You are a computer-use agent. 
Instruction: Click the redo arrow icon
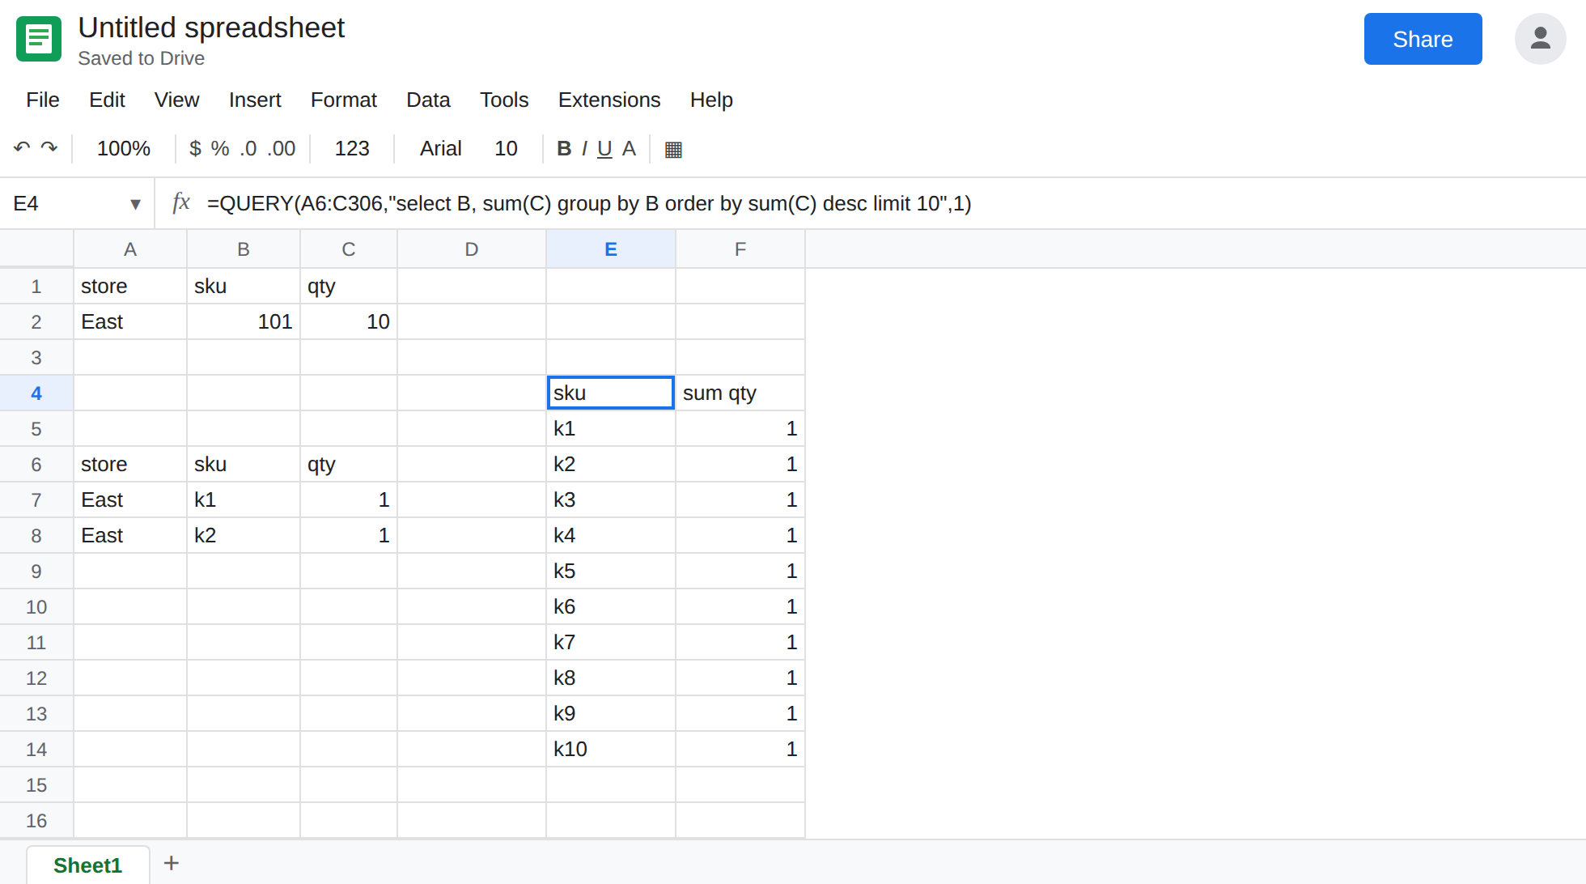pos(49,148)
